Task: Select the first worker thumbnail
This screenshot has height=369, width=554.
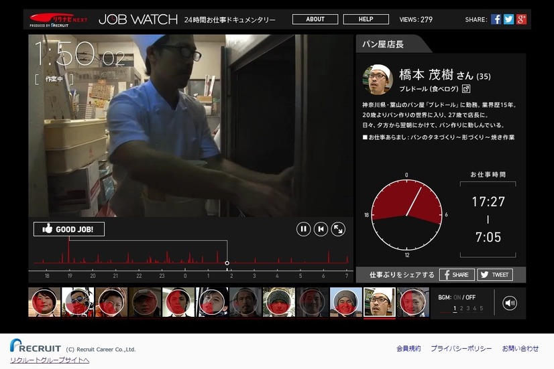Action: [x=44, y=302]
